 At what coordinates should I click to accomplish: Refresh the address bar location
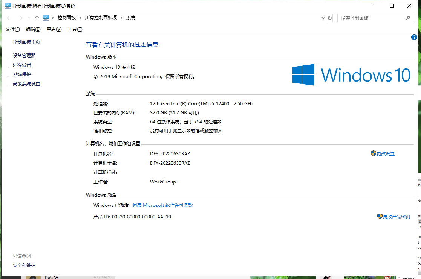pyautogui.click(x=330, y=18)
